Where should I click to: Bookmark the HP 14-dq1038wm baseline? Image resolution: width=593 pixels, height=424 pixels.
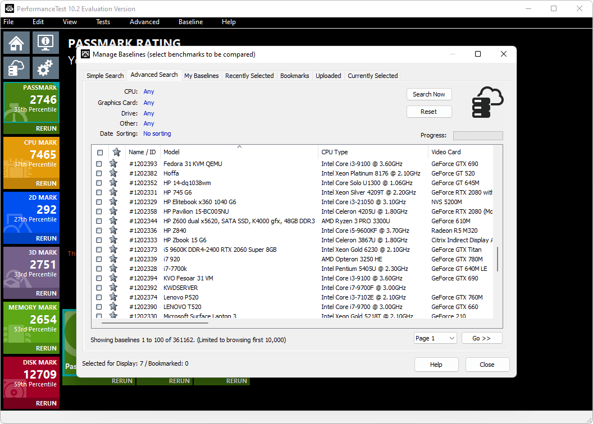pos(113,183)
